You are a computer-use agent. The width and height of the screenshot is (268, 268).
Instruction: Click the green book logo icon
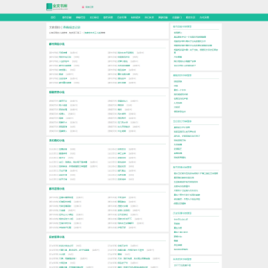tap(49, 7)
